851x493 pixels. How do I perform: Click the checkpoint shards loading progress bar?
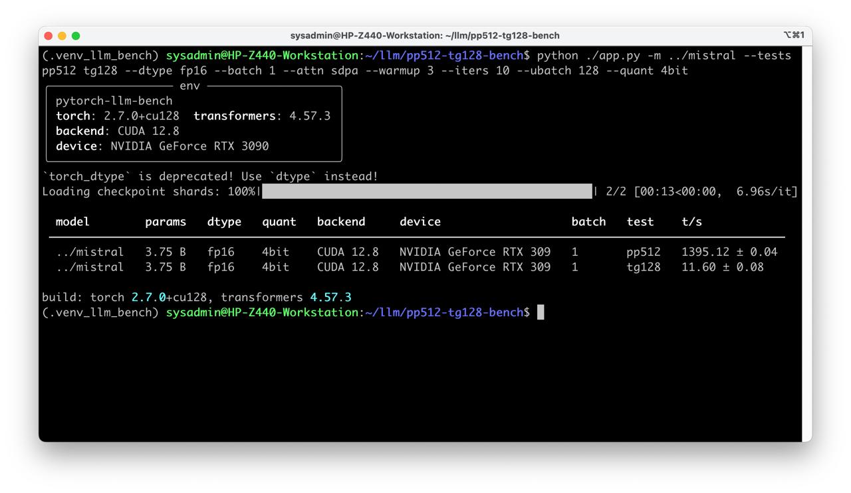pos(427,192)
